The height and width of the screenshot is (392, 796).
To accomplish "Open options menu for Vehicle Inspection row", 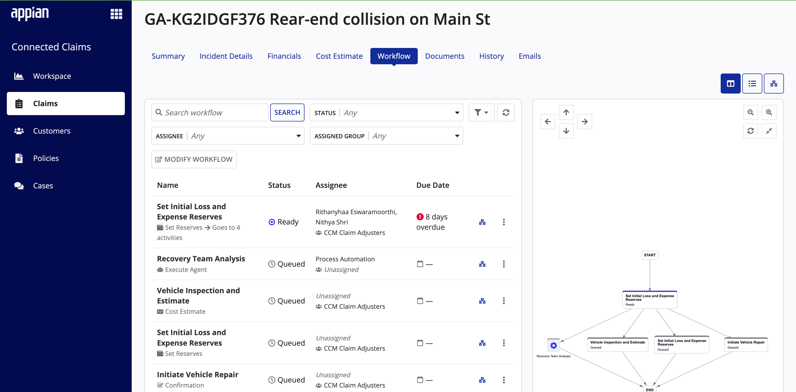I will (x=504, y=301).
